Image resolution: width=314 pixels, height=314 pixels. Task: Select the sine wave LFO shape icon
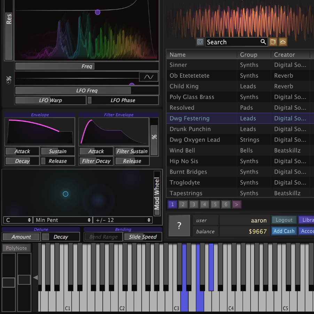(x=149, y=77)
